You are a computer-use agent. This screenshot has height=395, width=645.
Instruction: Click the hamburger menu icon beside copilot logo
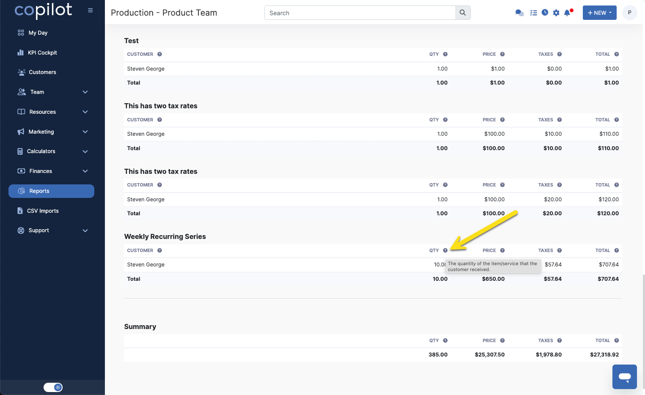tap(90, 10)
